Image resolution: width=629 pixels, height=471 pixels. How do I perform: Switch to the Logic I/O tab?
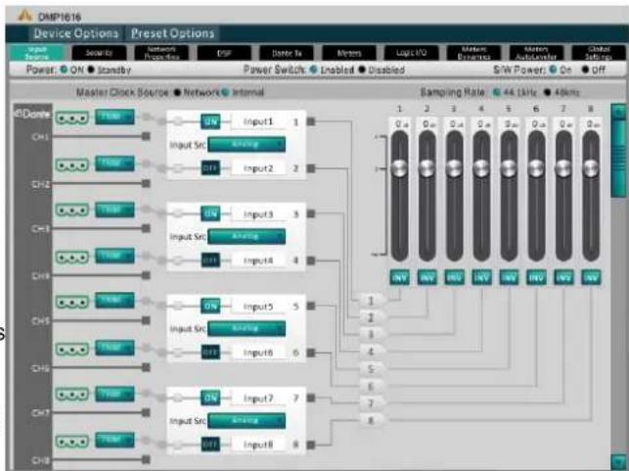click(x=412, y=53)
